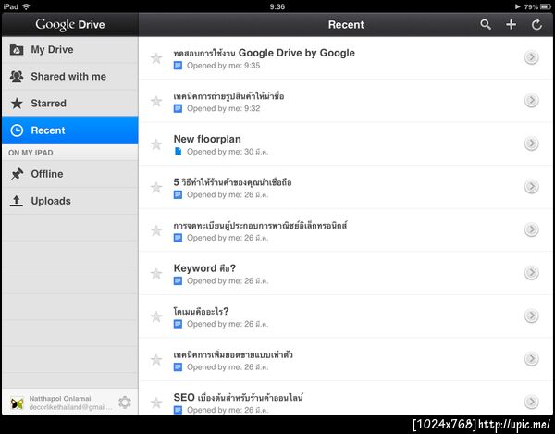Screen dimensions: 555x434
Task: Star the New floorplan file
Action: 156,144
